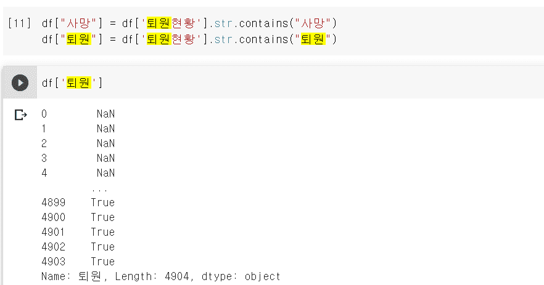Viewport: 544px width, 285px height.
Task: Click output row 2 showing NaN
Action: (x=78, y=143)
